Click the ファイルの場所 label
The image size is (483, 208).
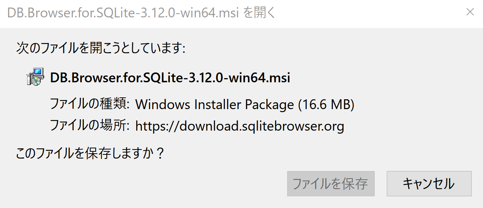pos(90,125)
